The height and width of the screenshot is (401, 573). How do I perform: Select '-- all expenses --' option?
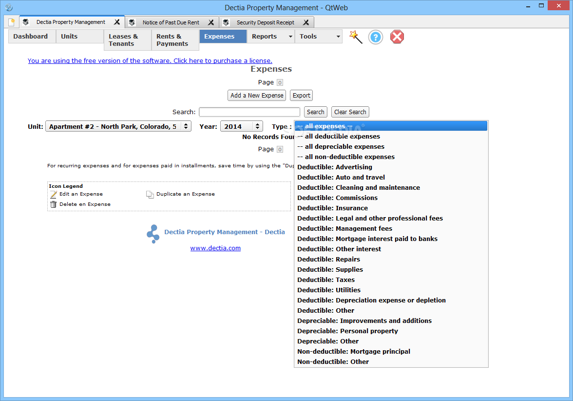tap(391, 126)
